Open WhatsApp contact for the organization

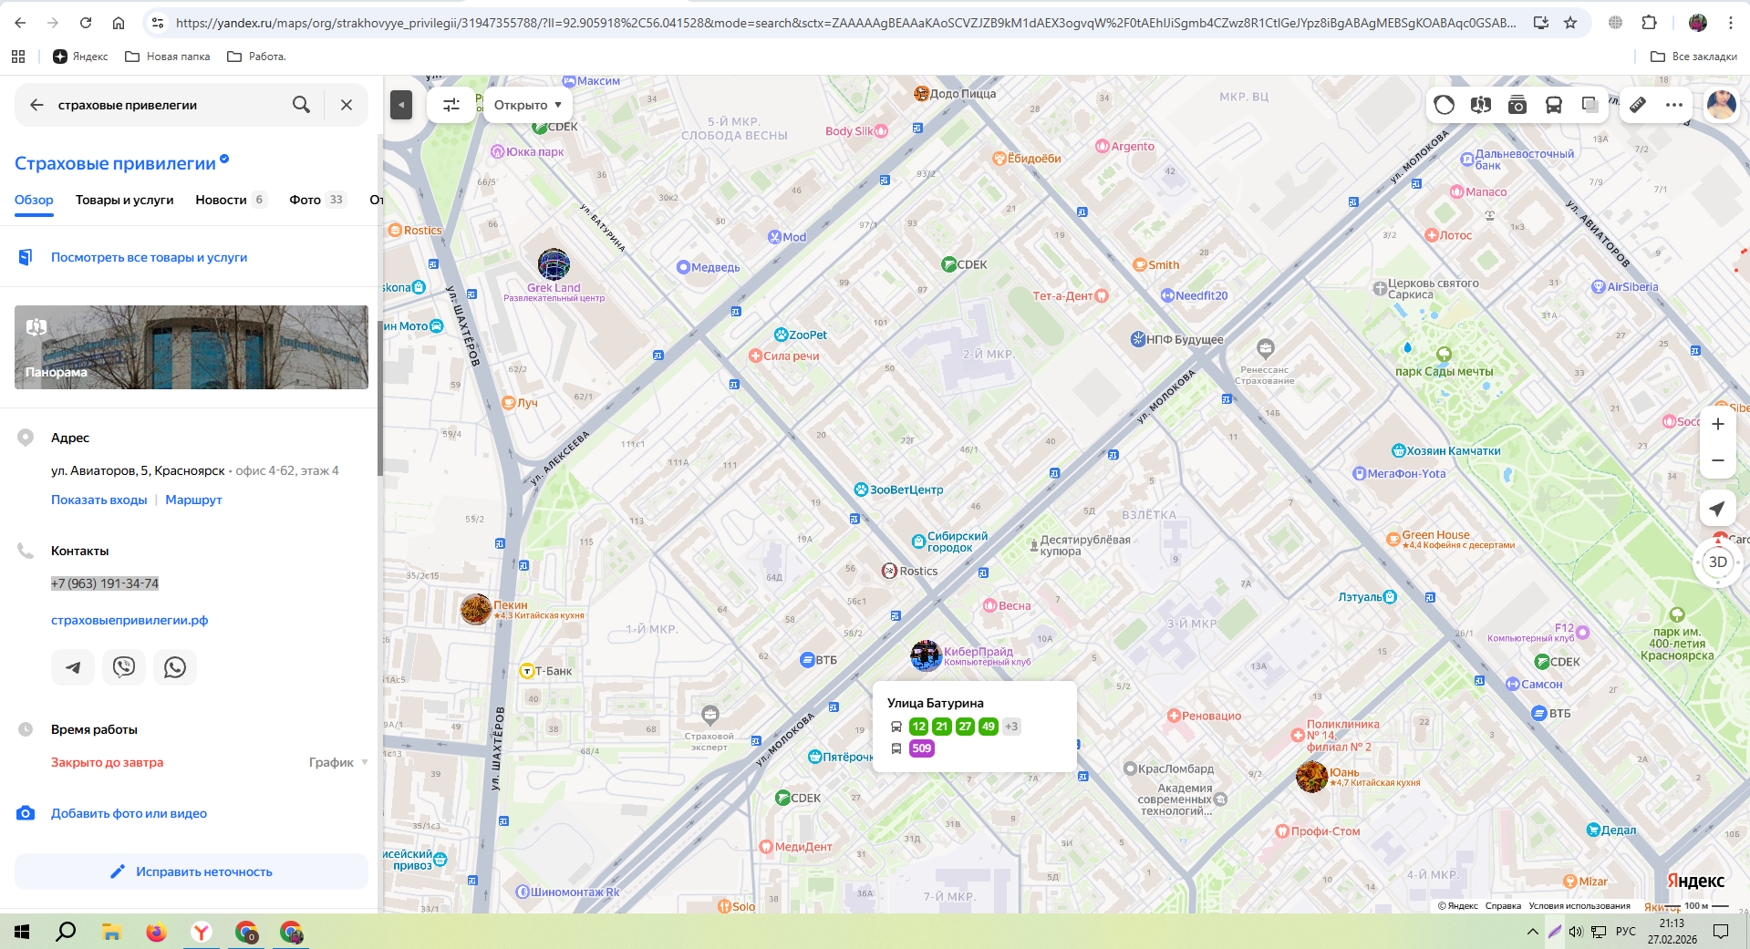(175, 667)
